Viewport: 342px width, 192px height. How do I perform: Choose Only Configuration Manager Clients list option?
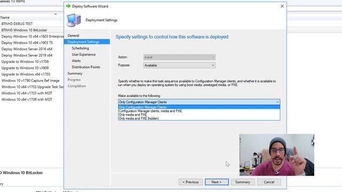pos(199,107)
